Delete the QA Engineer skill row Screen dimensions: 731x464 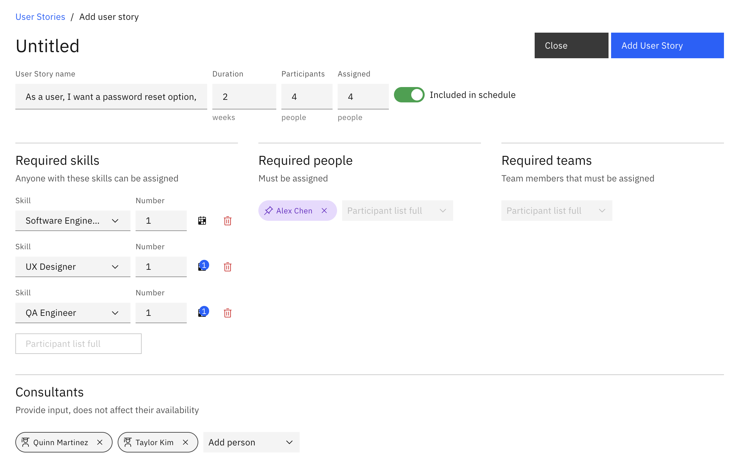(228, 313)
